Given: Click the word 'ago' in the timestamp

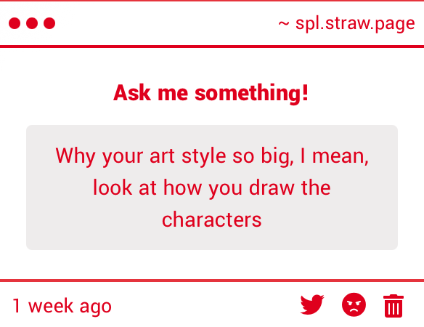Looking at the screenshot, I should pos(95,307).
